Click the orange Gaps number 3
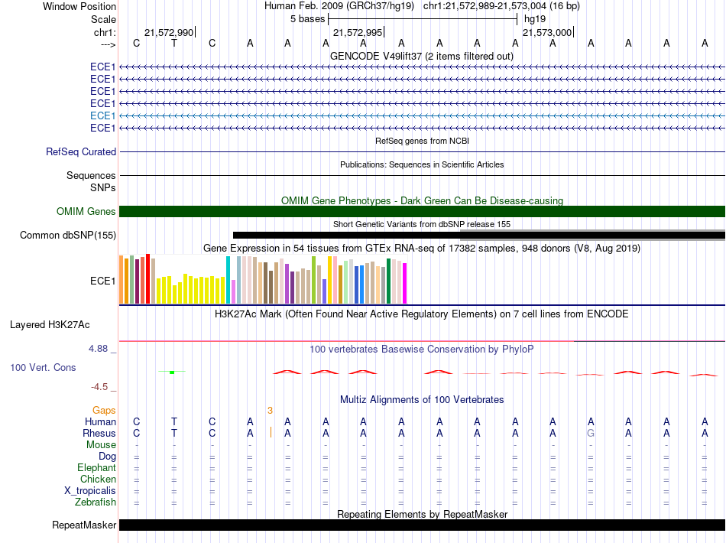Screen dimensions: 726x543 [270, 411]
